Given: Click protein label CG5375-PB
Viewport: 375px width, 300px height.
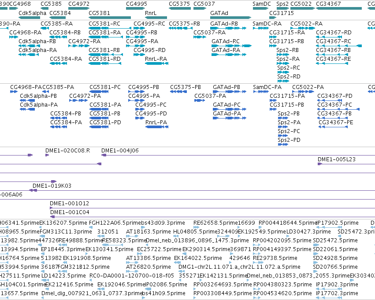Looking at the screenshot, I should [x=186, y=87].
